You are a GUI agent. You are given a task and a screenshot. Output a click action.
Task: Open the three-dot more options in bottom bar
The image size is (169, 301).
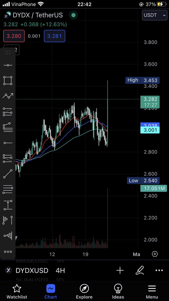159,270
